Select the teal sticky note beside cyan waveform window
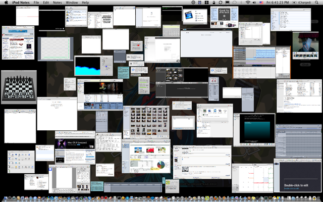 123,73
